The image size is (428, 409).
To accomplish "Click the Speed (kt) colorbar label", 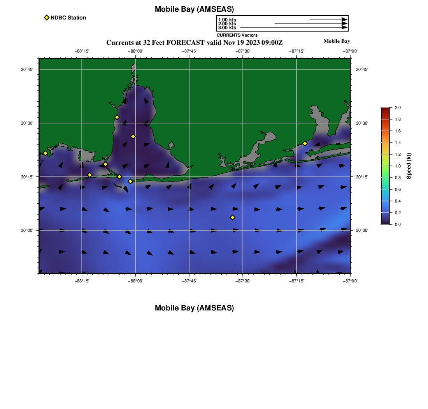I will (x=409, y=166).
